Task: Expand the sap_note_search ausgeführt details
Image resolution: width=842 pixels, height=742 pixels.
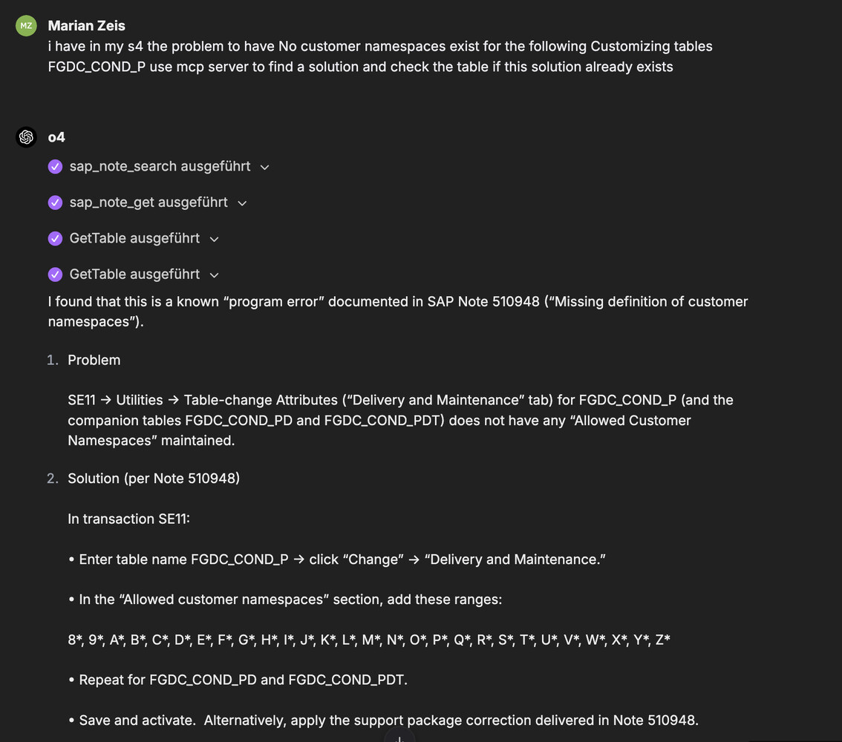Action: (x=265, y=167)
